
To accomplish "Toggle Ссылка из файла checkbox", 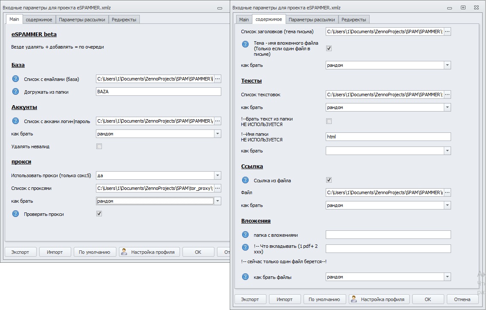I will (329, 180).
